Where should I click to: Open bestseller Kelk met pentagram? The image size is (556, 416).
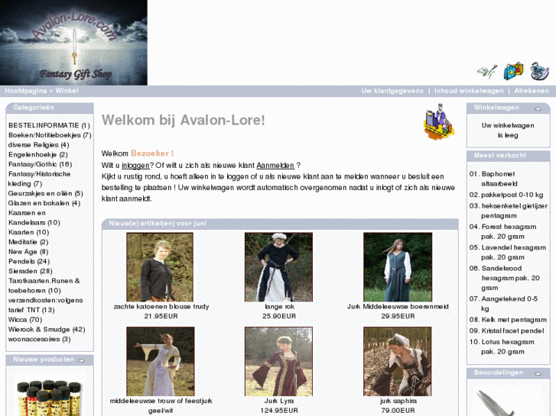point(514,320)
